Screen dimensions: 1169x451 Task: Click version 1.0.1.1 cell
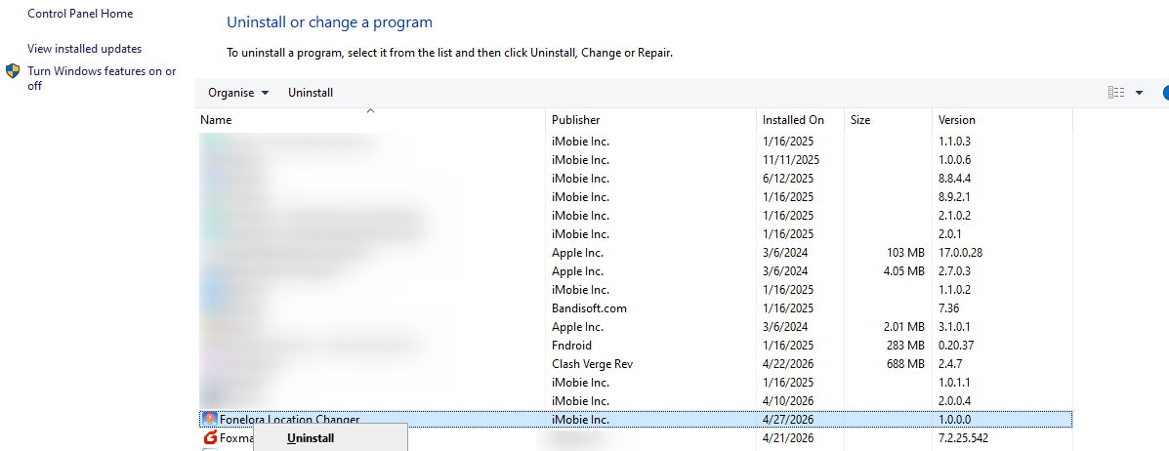point(954,383)
